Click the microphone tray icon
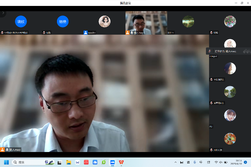The width and height of the screenshot is (251, 167). (x=195, y=162)
